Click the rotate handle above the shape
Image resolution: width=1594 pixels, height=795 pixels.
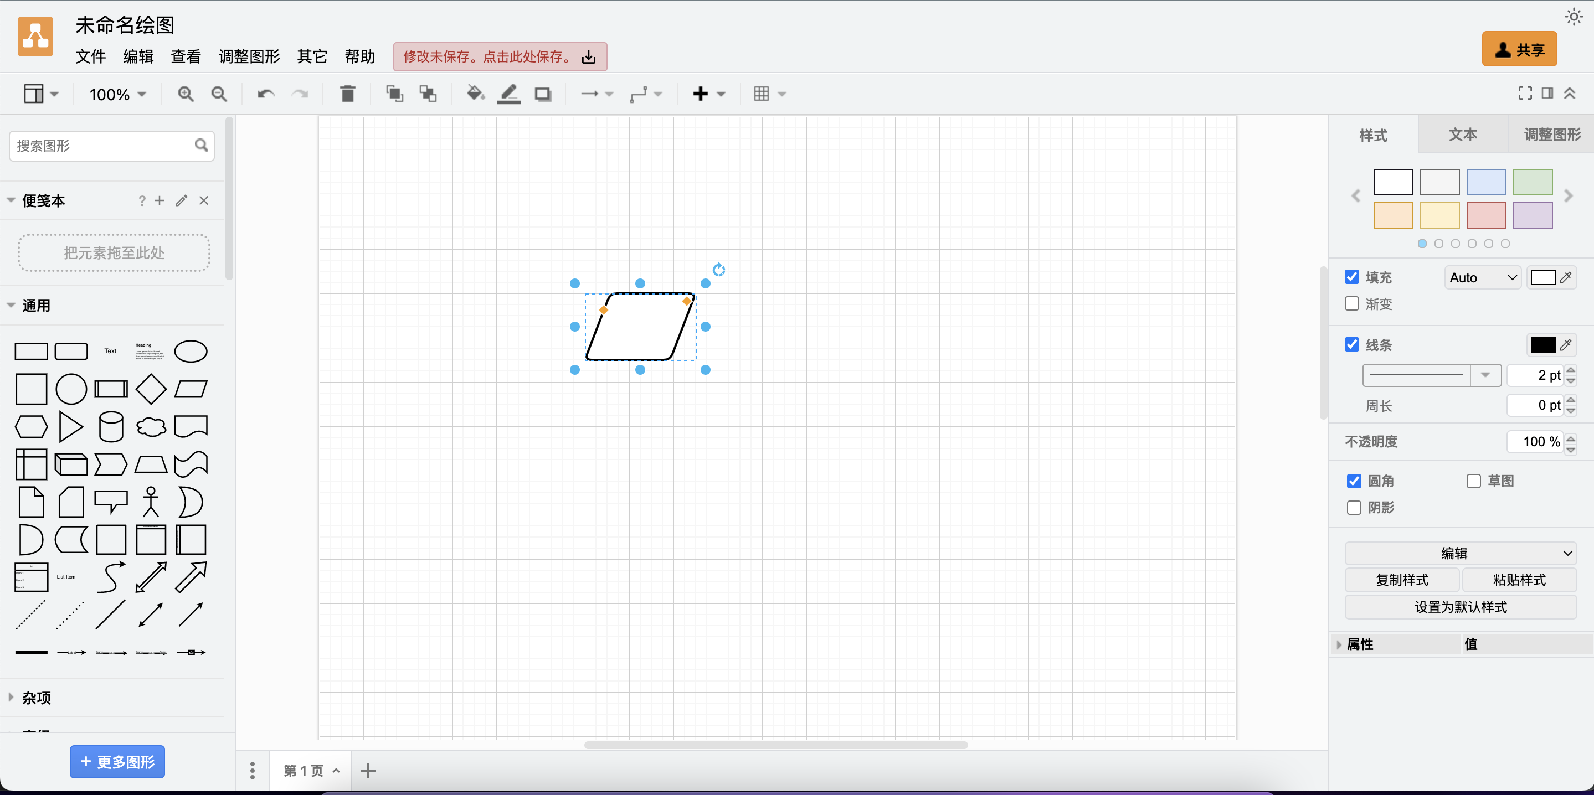pos(718,270)
